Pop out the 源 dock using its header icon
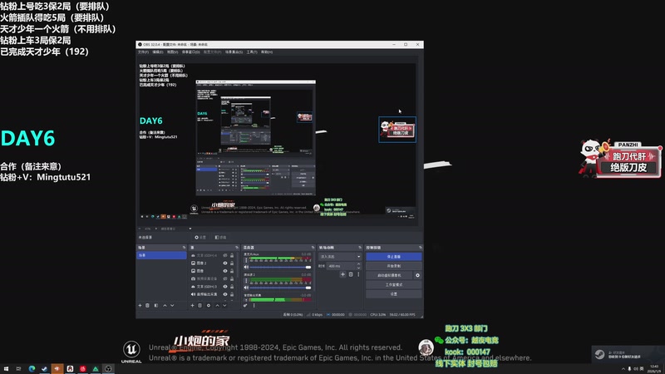The width and height of the screenshot is (665, 374). click(x=237, y=248)
